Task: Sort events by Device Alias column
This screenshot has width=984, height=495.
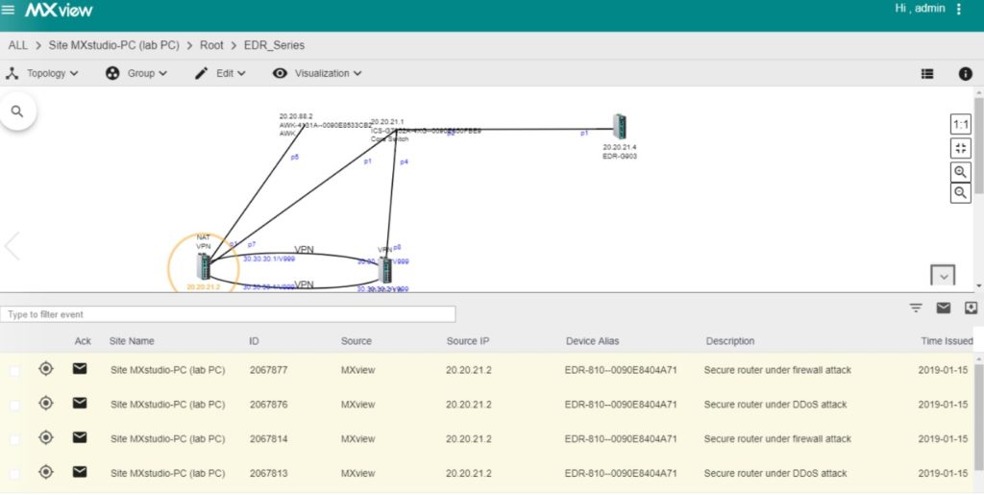Action: [x=592, y=341]
